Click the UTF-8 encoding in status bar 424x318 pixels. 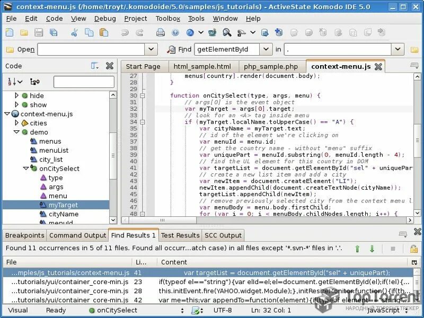(223, 310)
